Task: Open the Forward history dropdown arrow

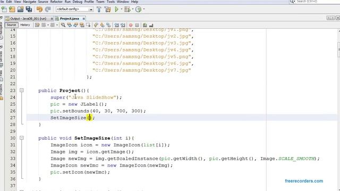Action: [57, 25]
